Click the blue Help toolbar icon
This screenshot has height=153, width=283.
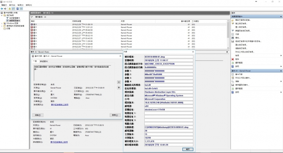[18, 9]
